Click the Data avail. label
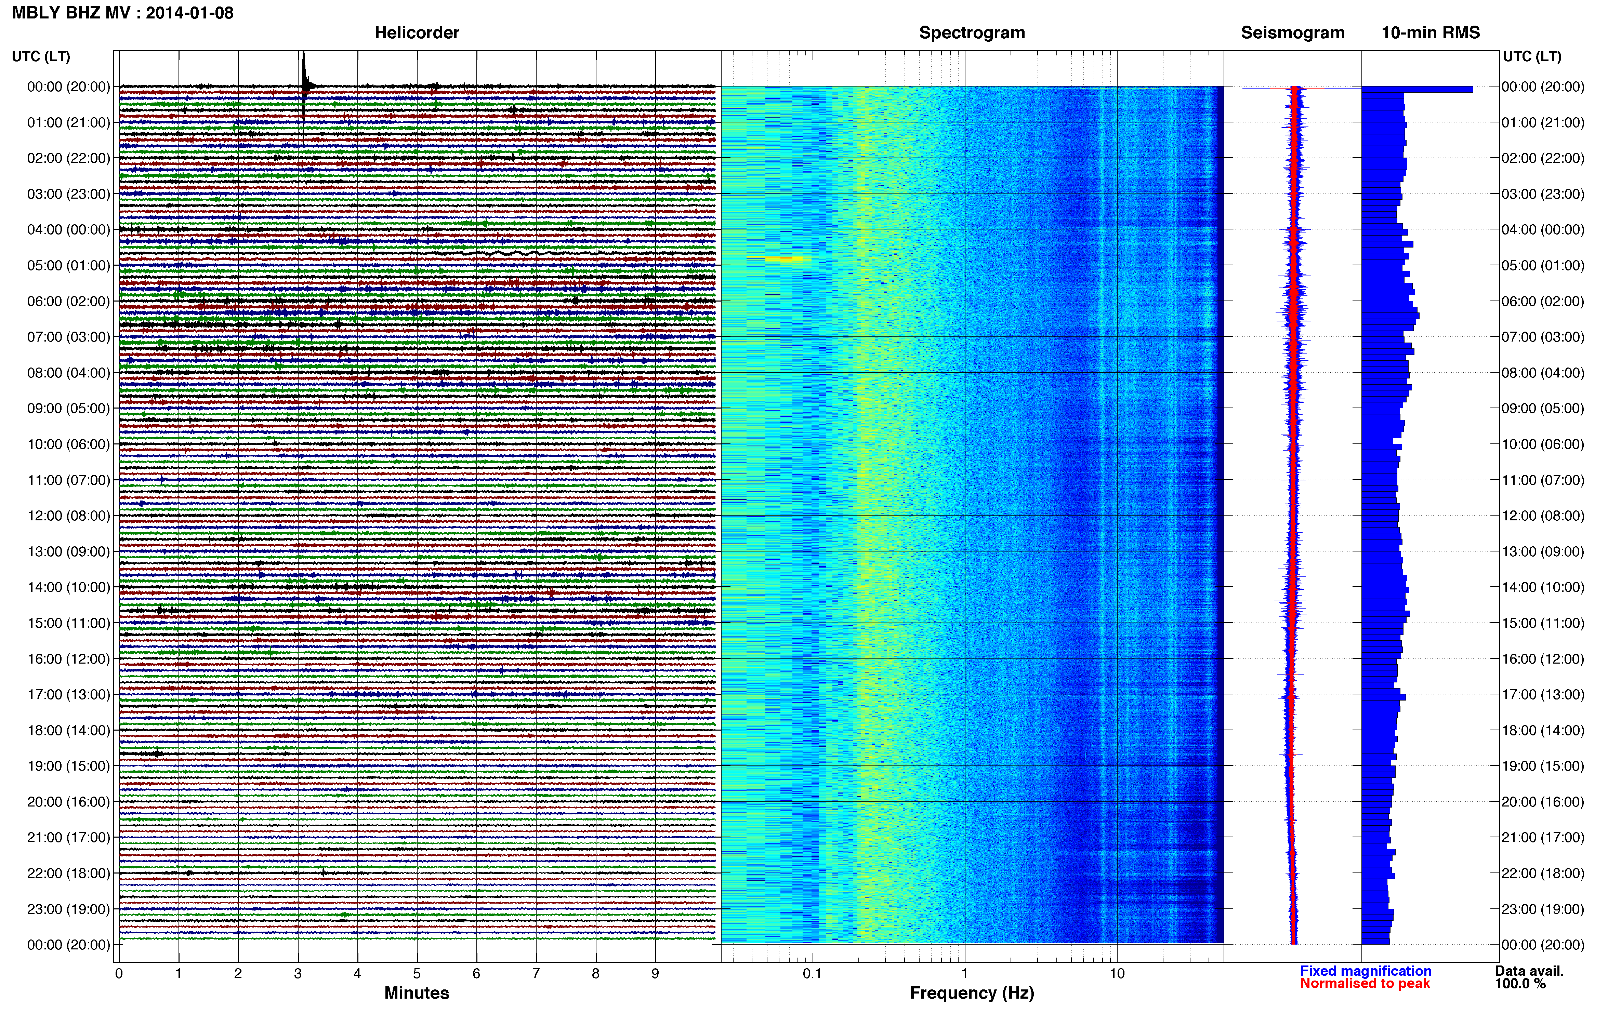 pos(1529,971)
